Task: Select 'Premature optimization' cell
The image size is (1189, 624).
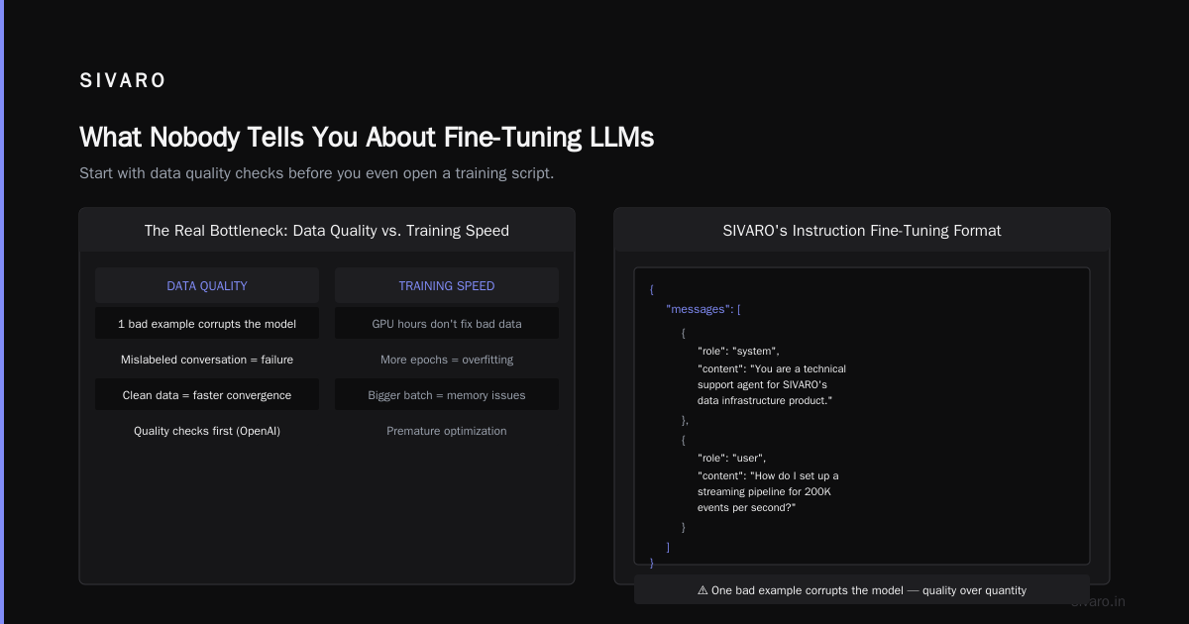Action: coord(447,430)
